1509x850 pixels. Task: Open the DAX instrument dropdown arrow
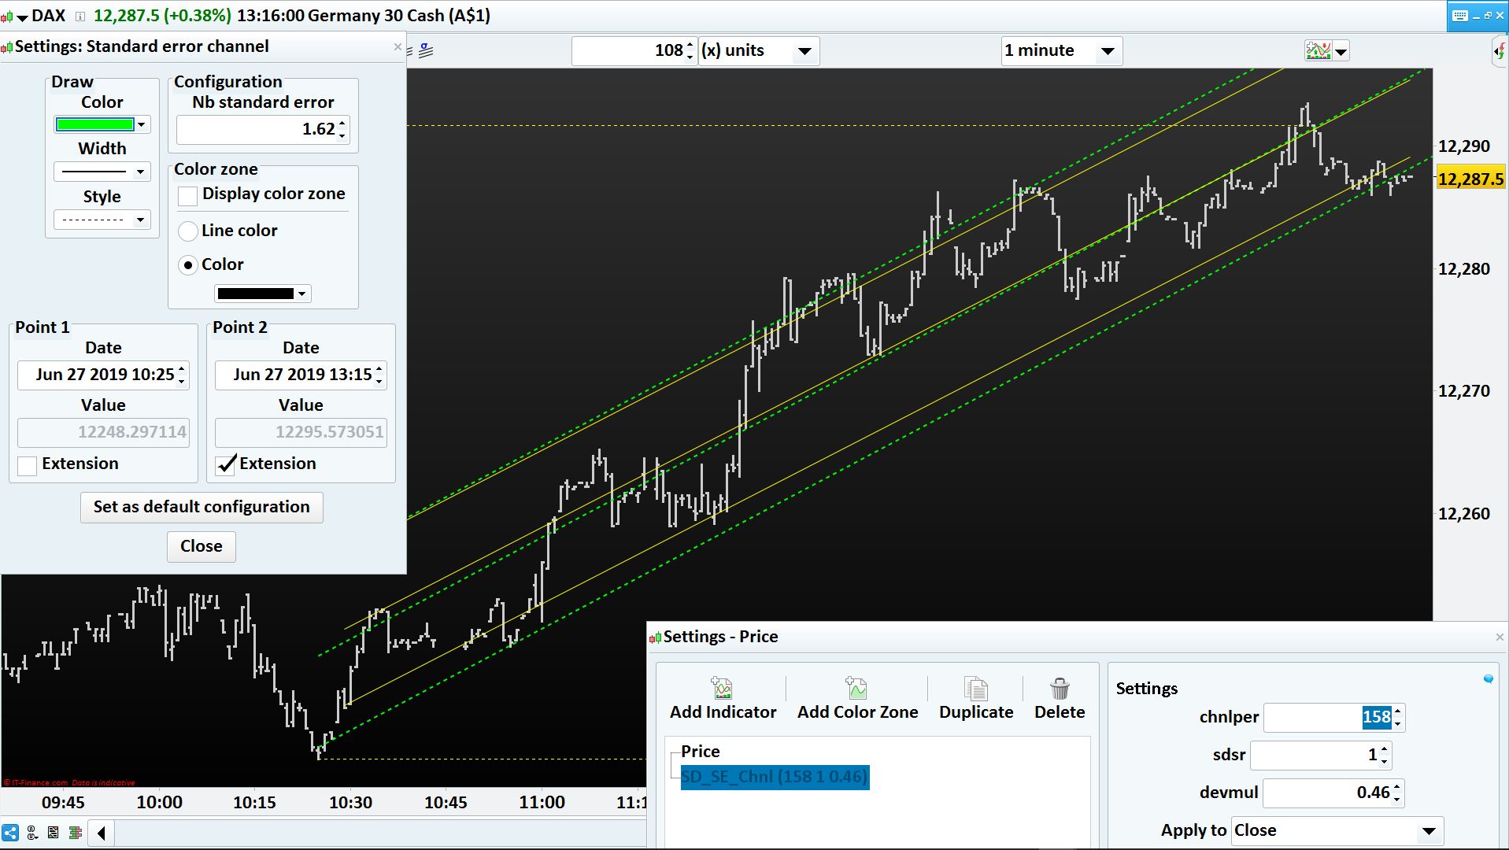coord(22,17)
